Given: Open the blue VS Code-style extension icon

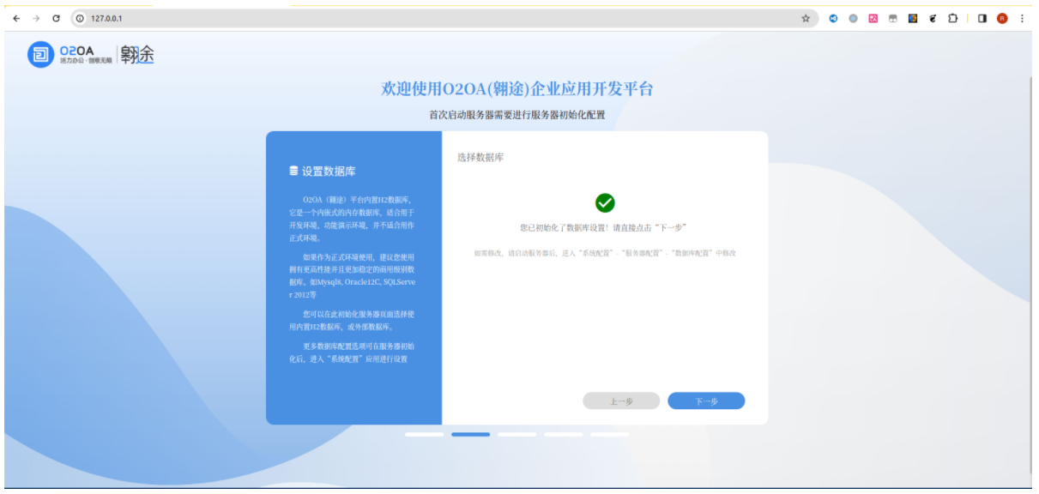Looking at the screenshot, I should click(833, 18).
